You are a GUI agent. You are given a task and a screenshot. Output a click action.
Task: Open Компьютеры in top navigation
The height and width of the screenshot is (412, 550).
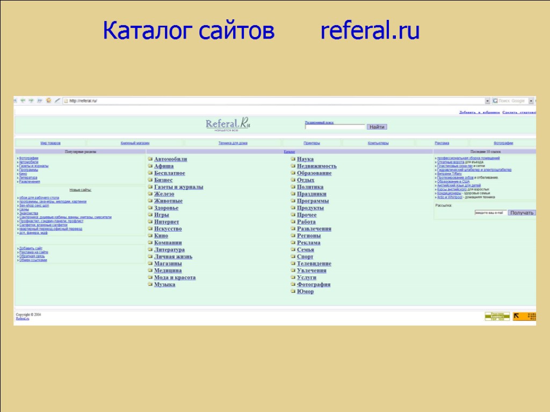click(378, 143)
